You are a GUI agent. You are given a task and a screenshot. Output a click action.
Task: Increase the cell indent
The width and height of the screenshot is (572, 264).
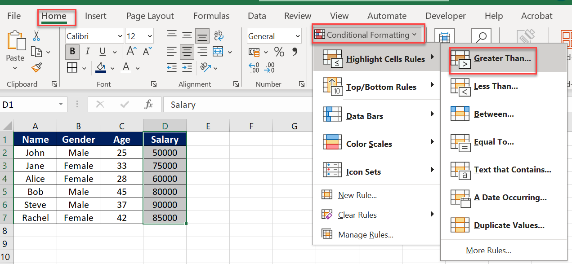[187, 68]
